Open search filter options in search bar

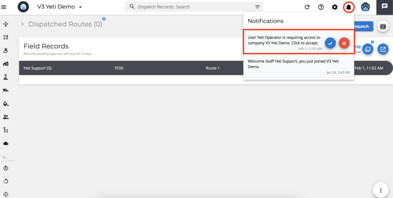click(257, 7)
